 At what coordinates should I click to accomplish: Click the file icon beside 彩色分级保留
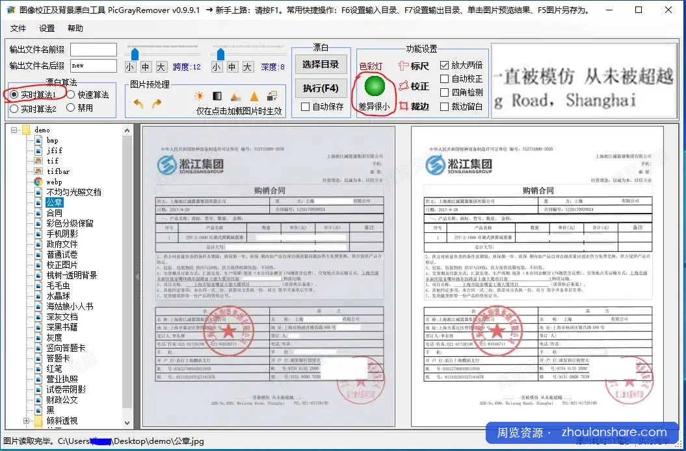tap(39, 223)
